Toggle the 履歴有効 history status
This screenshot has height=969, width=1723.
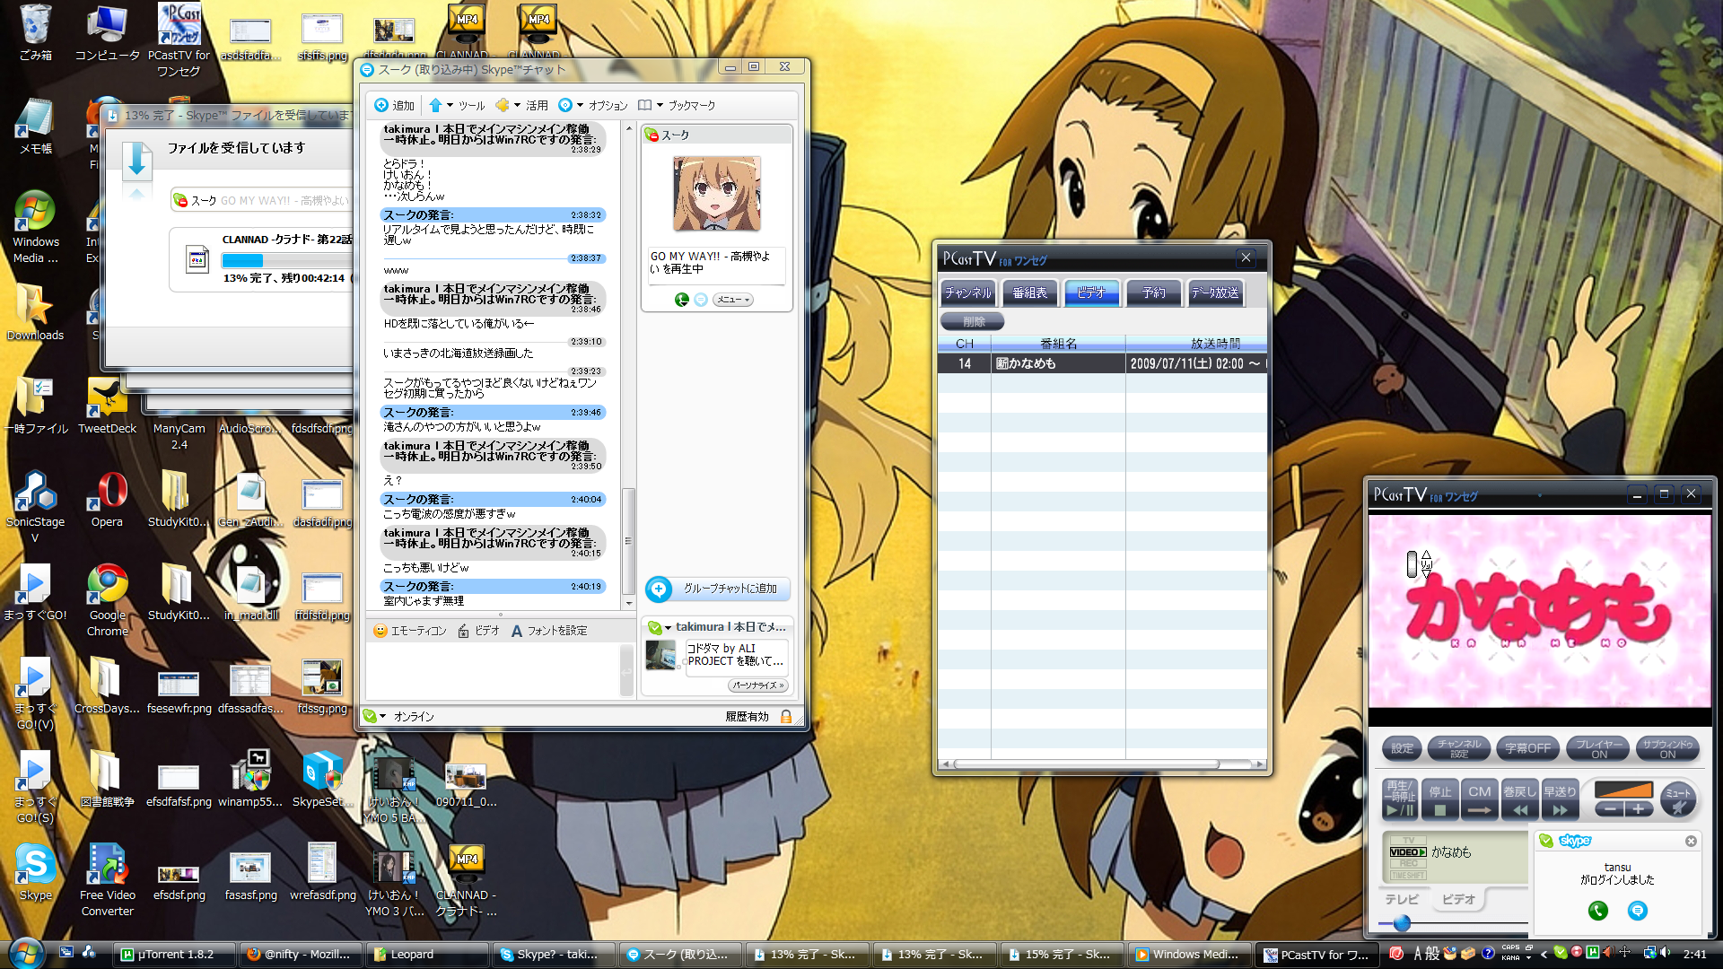[x=748, y=716]
